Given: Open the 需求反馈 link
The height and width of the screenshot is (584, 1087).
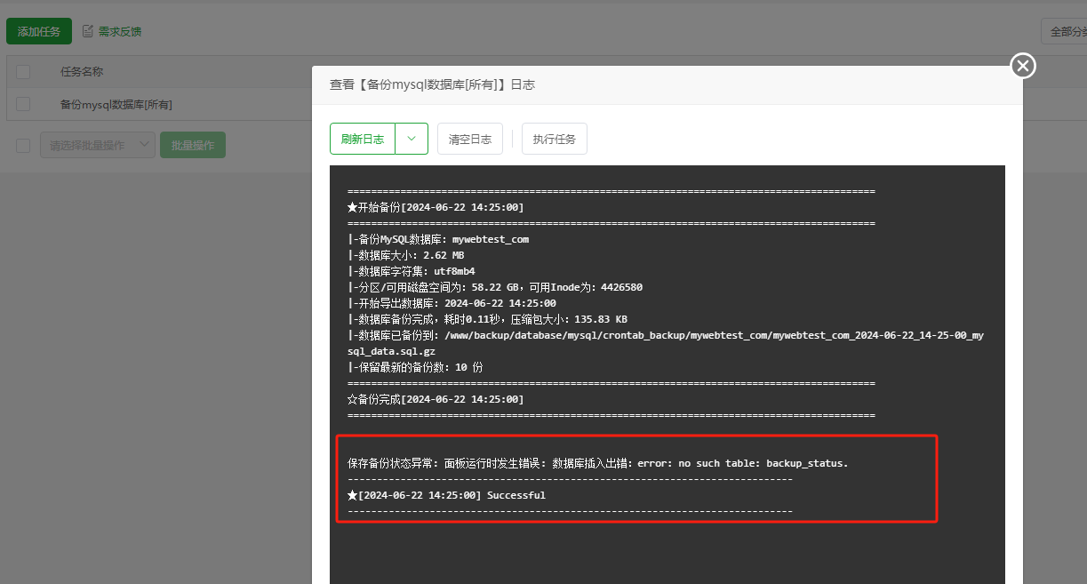Looking at the screenshot, I should tap(120, 31).
